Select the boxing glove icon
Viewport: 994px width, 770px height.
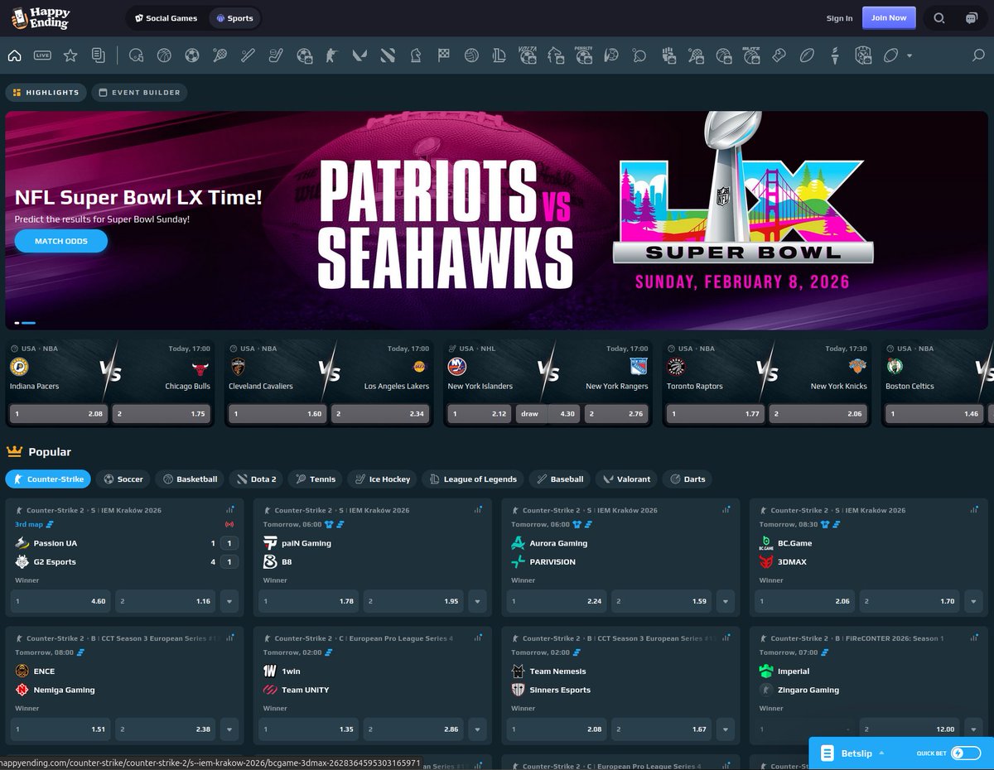click(x=779, y=55)
